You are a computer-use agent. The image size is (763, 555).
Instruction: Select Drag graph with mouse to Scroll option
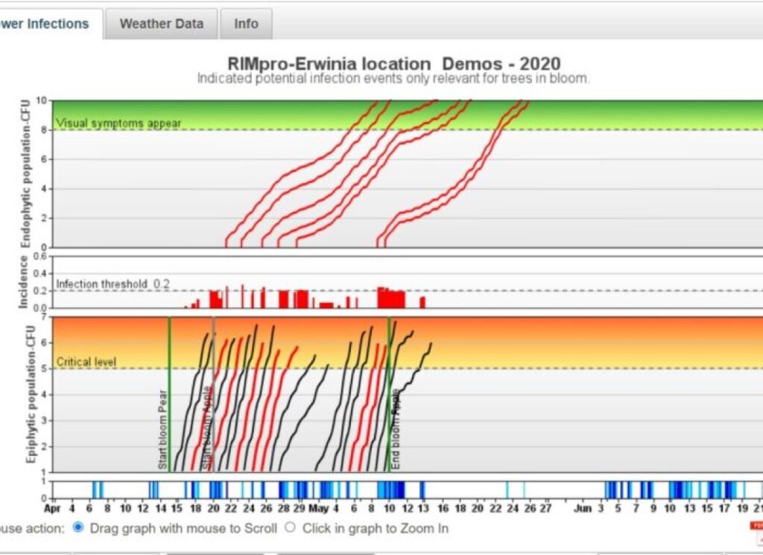(x=78, y=527)
